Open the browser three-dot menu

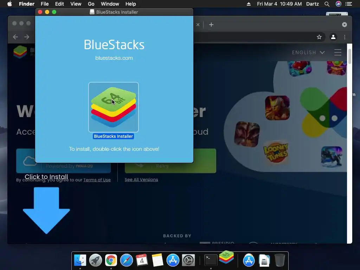pos(345,37)
